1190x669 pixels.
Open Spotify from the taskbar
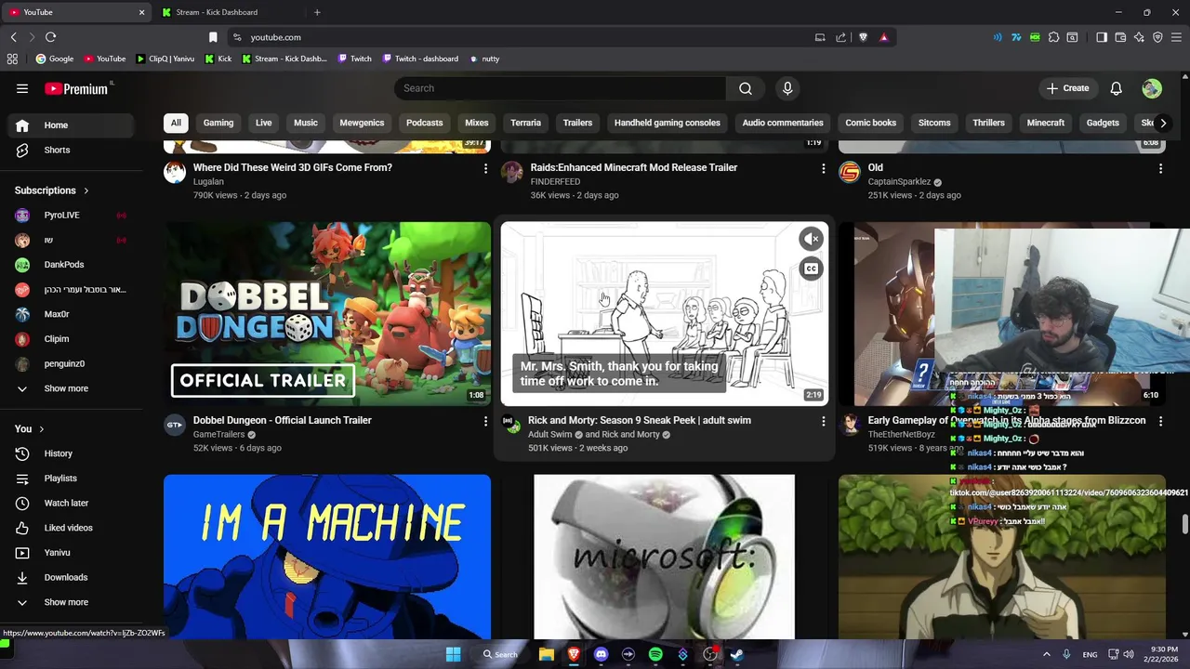[x=655, y=654]
